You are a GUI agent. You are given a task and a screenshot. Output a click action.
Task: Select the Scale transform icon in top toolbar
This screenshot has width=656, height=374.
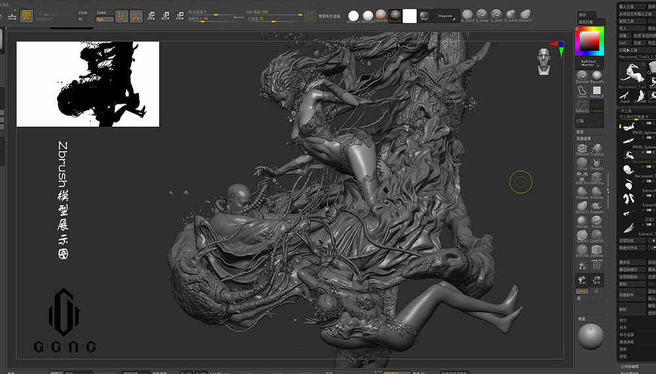pos(166,16)
